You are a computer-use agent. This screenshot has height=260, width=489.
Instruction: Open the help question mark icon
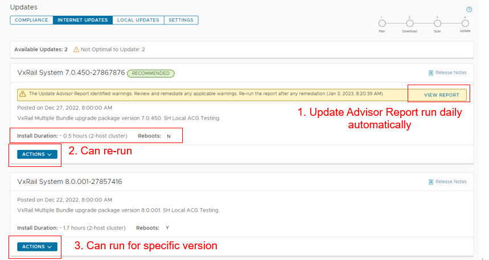pyautogui.click(x=469, y=9)
